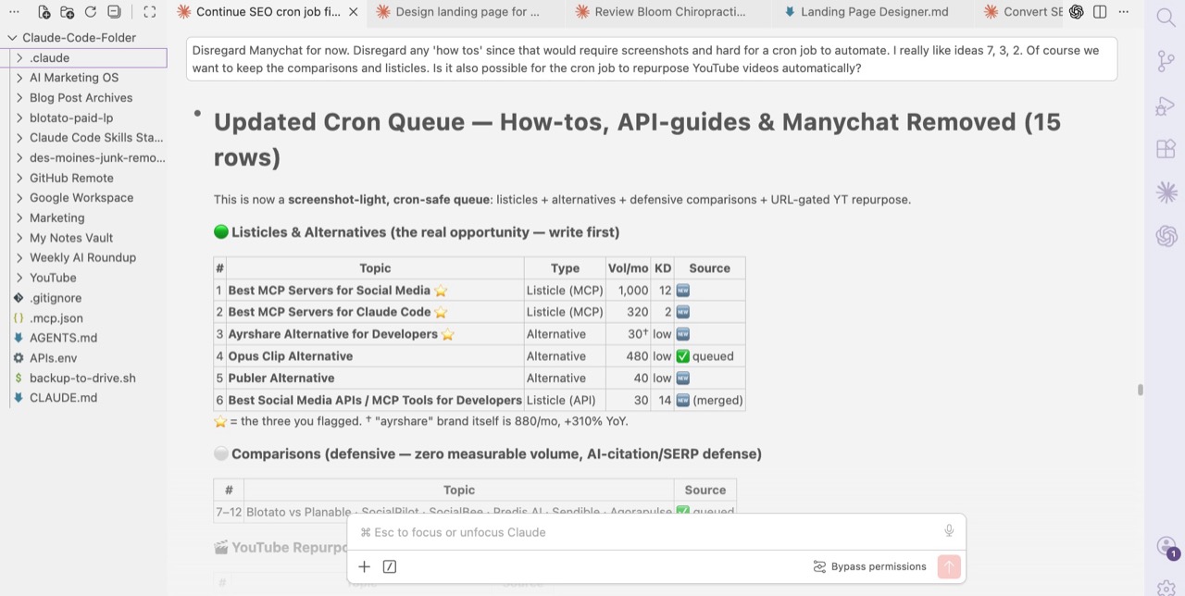Open the Claude Code panel in activity bar
Image resolution: width=1185 pixels, height=596 pixels.
tap(1166, 192)
